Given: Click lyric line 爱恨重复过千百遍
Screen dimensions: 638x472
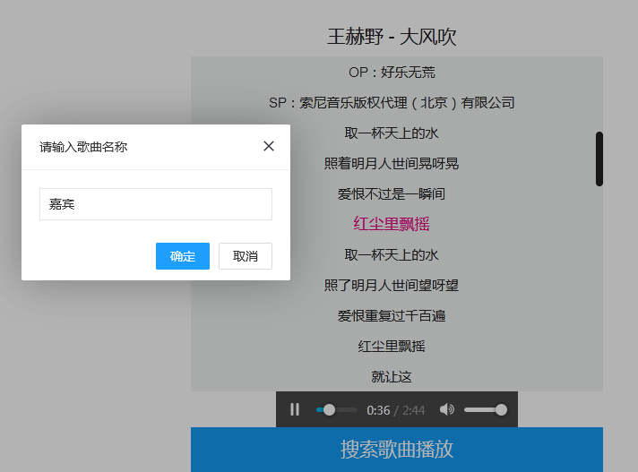Looking at the screenshot, I should pos(392,316).
